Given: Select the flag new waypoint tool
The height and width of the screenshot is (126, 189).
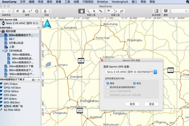Looking at the screenshot, I should pos(109,11).
